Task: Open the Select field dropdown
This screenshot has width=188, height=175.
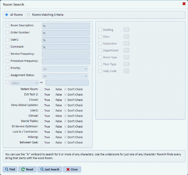Action: click(x=24, y=83)
